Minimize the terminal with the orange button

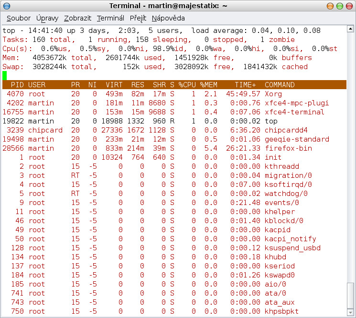point(330,6)
